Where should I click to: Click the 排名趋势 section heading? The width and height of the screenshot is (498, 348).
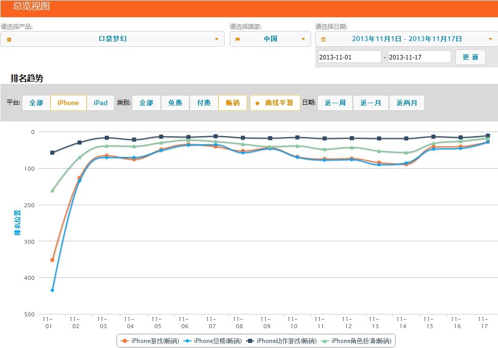[27, 78]
